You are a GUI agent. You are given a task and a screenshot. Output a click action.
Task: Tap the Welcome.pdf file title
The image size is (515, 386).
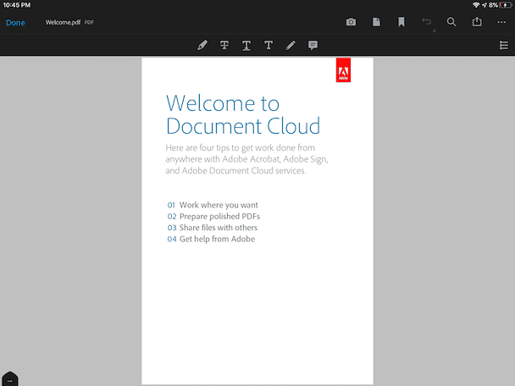[x=63, y=22]
